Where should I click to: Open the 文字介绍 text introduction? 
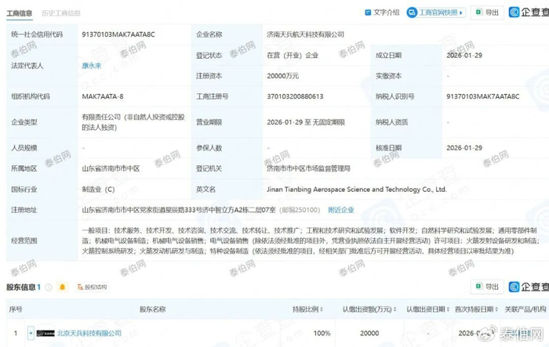[x=382, y=13]
